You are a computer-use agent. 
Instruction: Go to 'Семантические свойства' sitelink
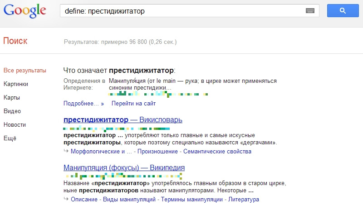click(217, 152)
